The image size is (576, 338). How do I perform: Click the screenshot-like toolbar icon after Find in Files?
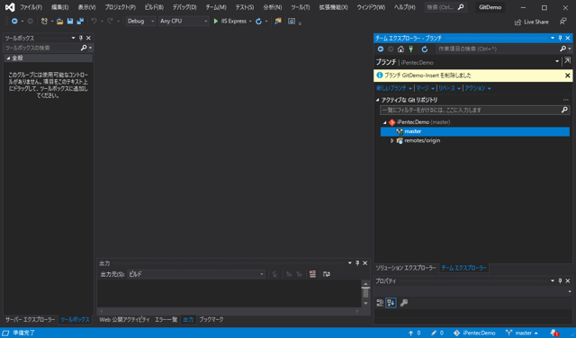pyautogui.click(x=292, y=22)
